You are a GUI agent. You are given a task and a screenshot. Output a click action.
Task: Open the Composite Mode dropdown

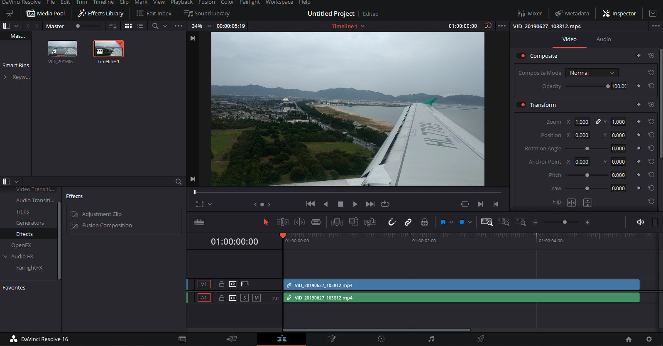(592, 73)
